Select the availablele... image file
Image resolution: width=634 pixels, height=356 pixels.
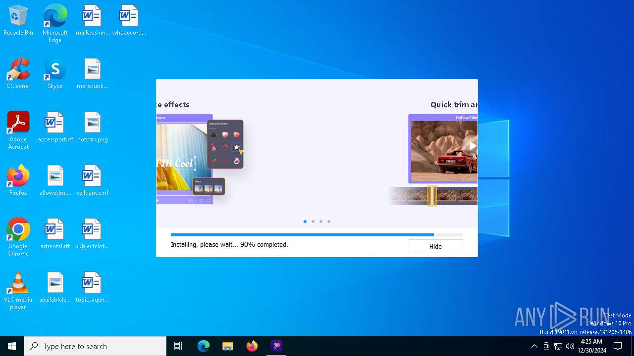55,287
